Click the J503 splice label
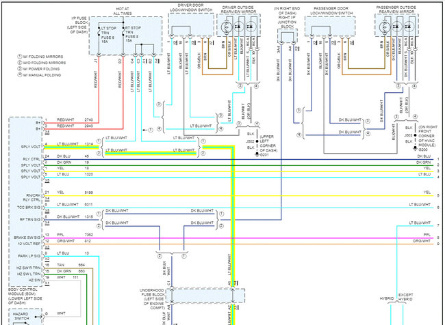 (408, 135)
